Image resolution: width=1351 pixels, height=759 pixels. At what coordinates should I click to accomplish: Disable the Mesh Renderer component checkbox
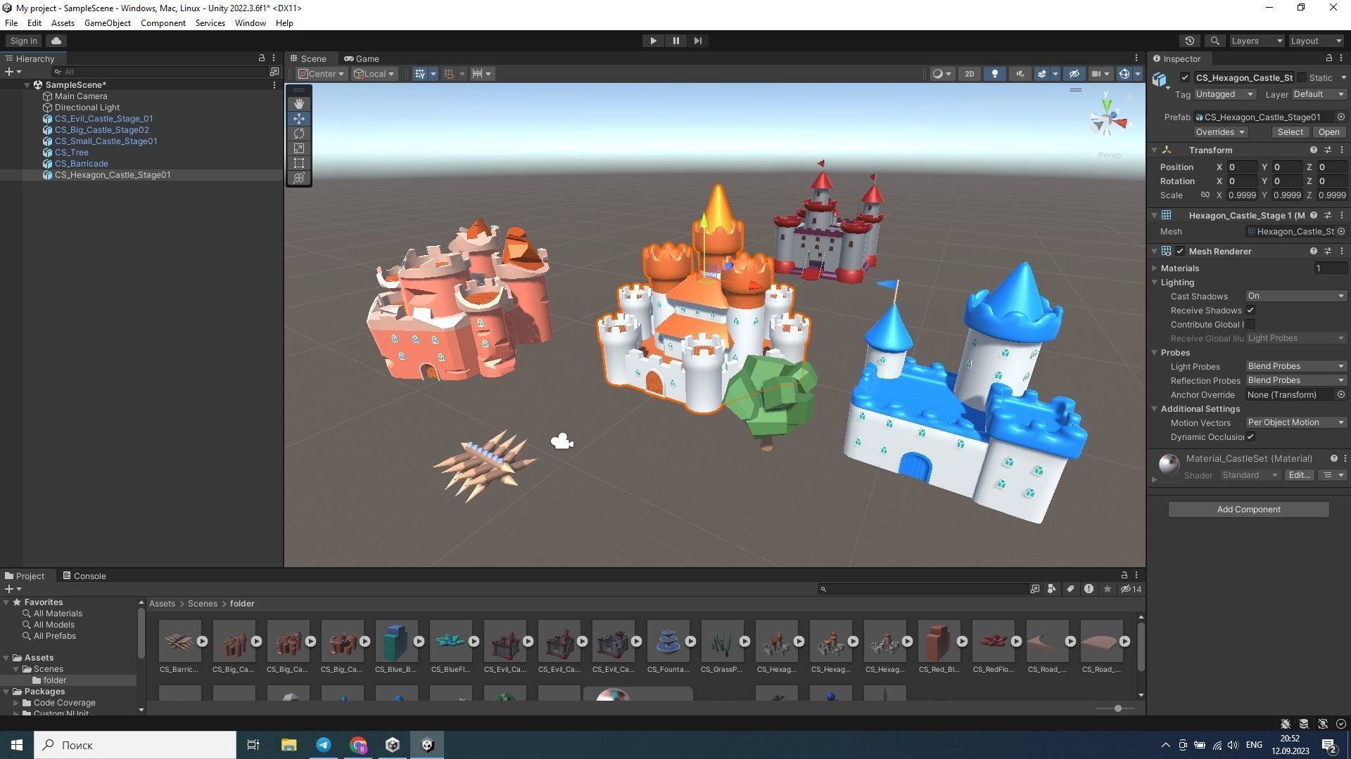pyautogui.click(x=1180, y=251)
